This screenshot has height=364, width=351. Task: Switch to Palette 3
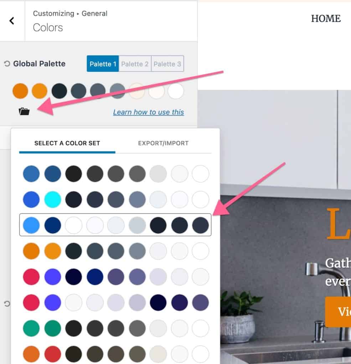(x=167, y=64)
